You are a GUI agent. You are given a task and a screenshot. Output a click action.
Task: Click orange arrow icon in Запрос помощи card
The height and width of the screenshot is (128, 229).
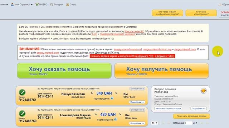[x=204, y=91]
